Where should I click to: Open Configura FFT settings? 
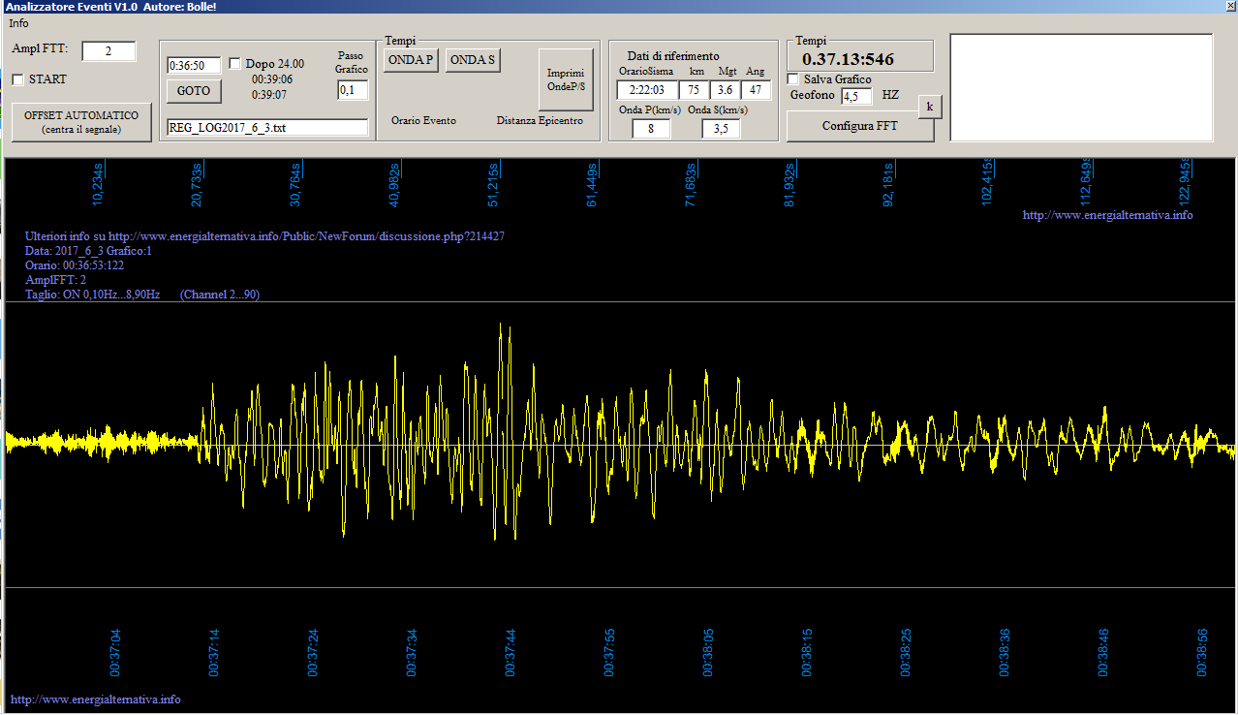(x=860, y=126)
